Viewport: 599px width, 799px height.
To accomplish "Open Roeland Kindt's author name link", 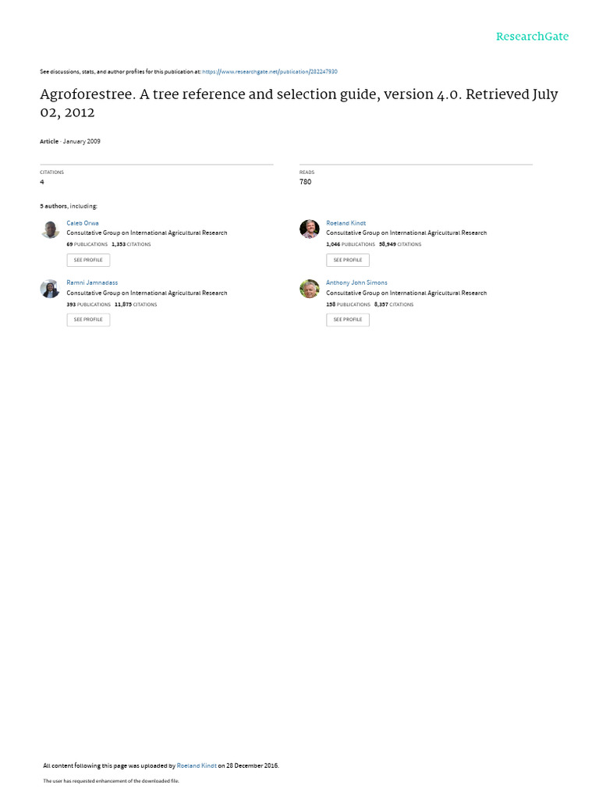I will [346, 223].
